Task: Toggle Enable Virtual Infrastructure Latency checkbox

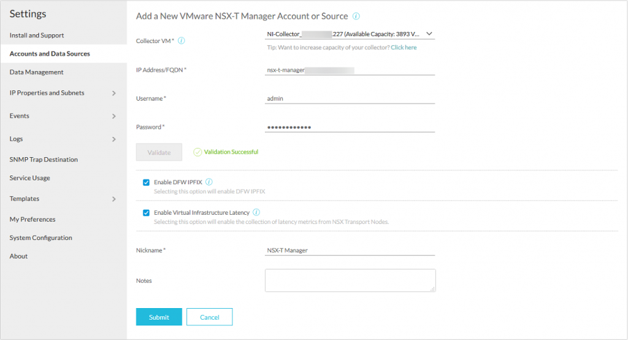Action: [x=146, y=213]
